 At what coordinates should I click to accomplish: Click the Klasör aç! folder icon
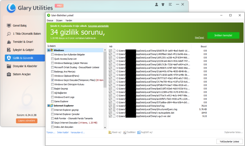pyautogui.click(x=110, y=132)
